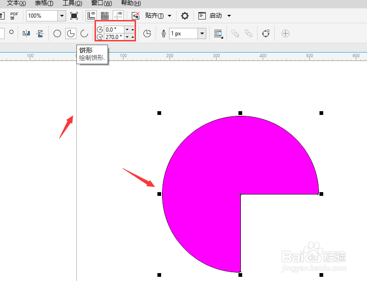Click the quick customize plus icon
367x281 pixels.
click(x=285, y=33)
